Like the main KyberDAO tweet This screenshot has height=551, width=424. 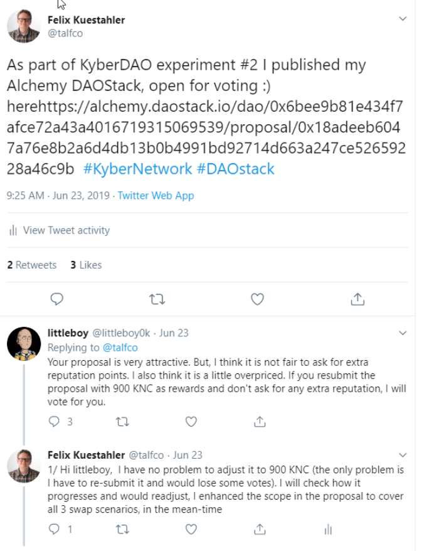tap(257, 299)
